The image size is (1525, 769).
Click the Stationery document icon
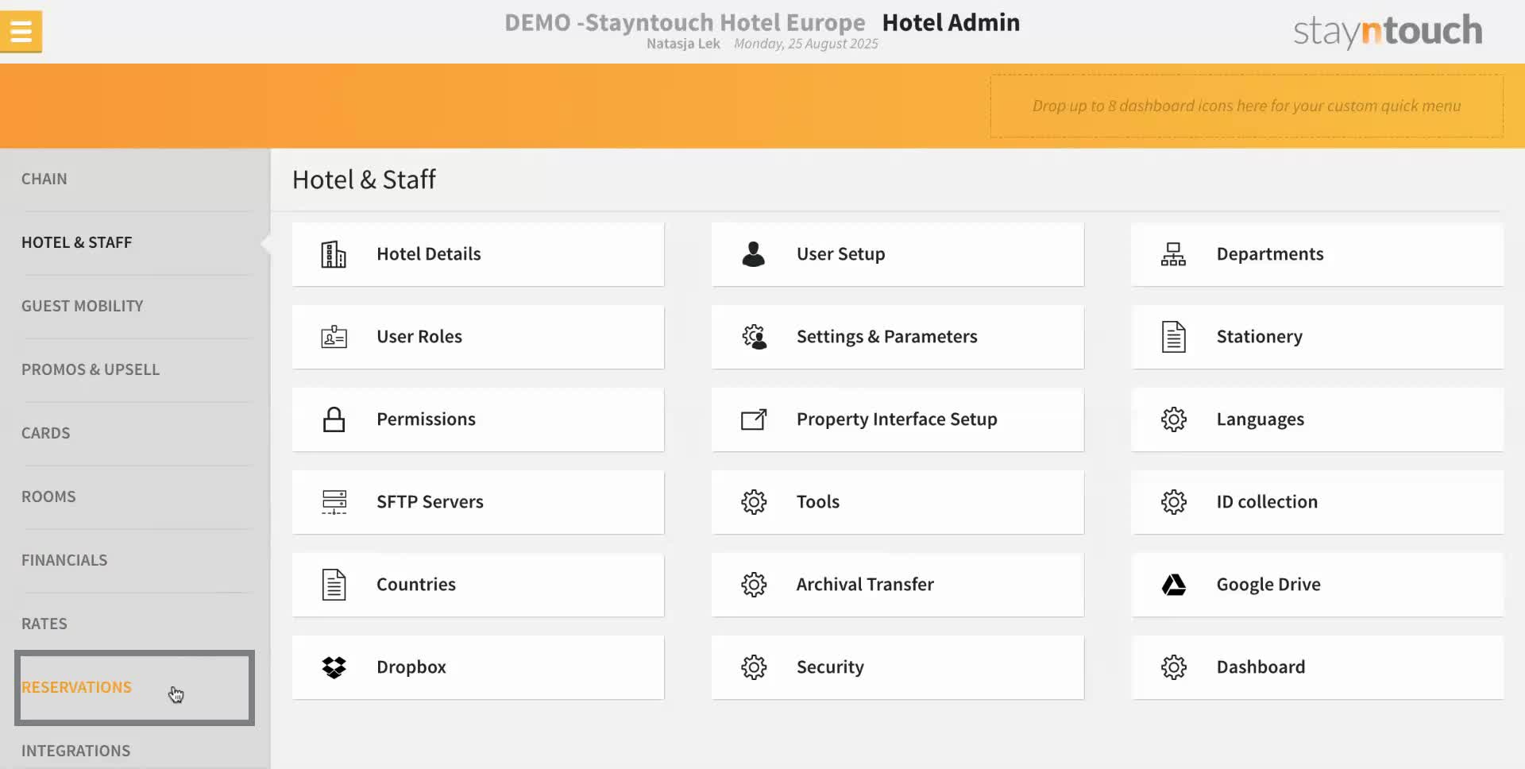pos(1173,337)
